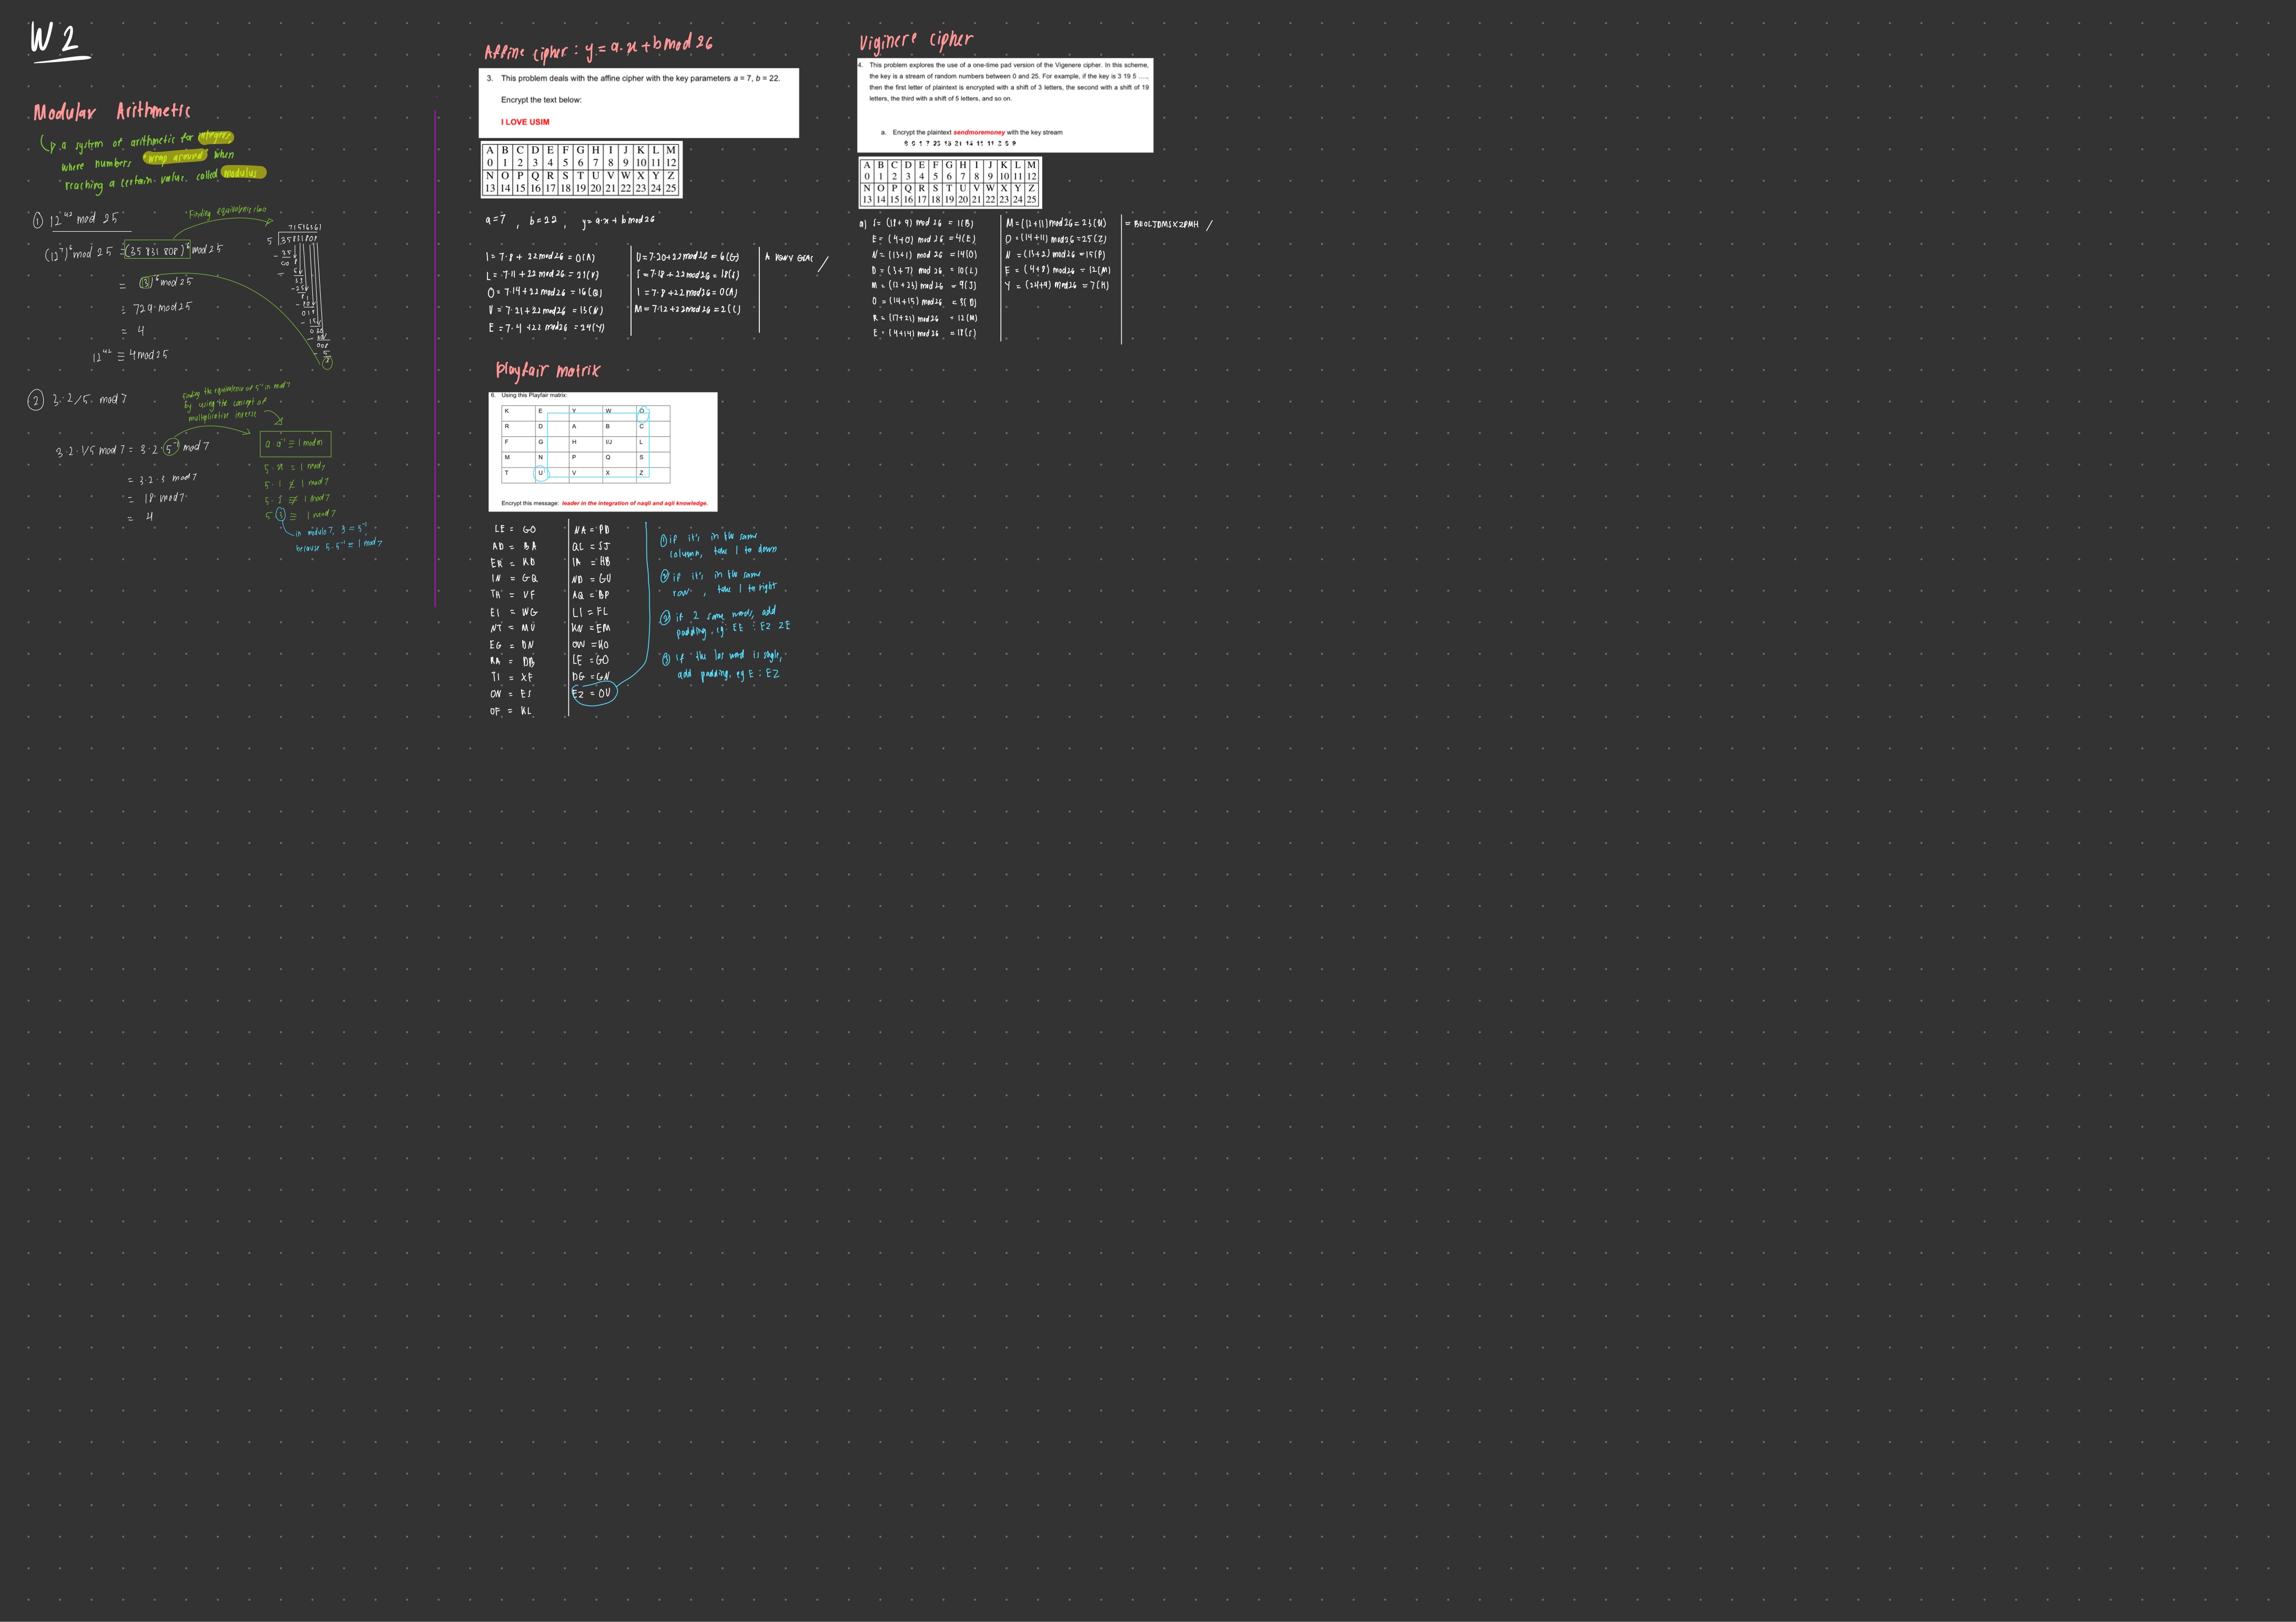
Task: Click the "Playfair matrix" heading
Action: point(548,371)
